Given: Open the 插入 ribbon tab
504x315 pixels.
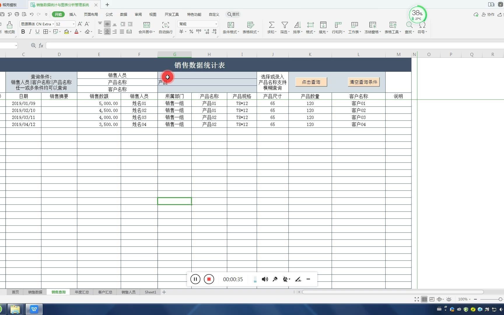Looking at the screenshot, I should pos(73,14).
